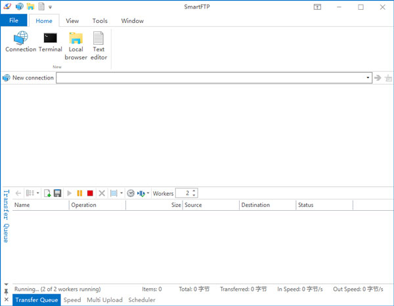Expand the New connection address dropdown
The image size is (394, 306).
(x=368, y=78)
